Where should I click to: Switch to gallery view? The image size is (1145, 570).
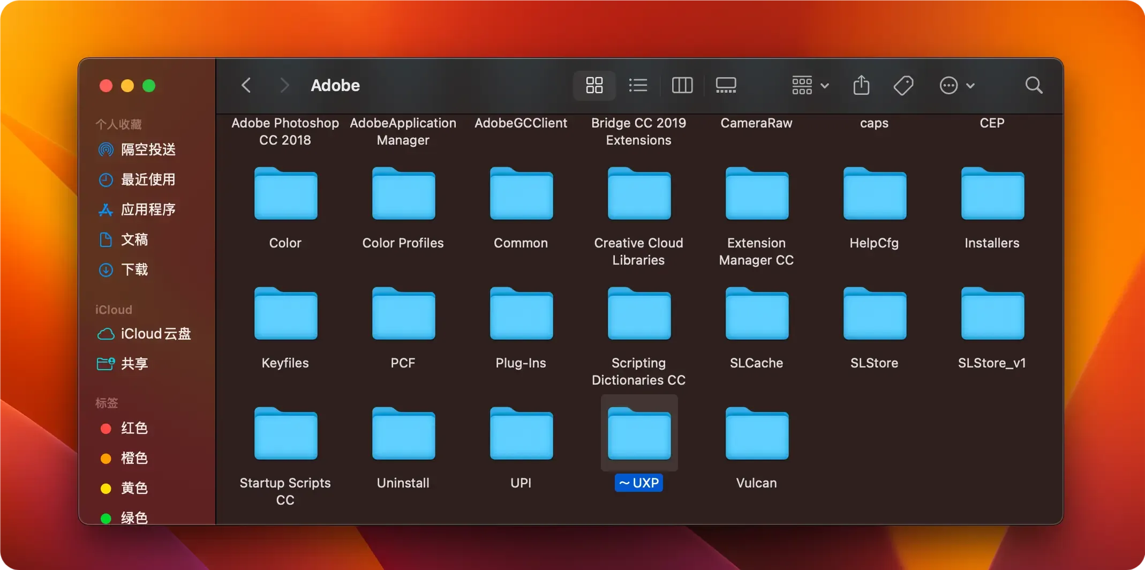(726, 85)
